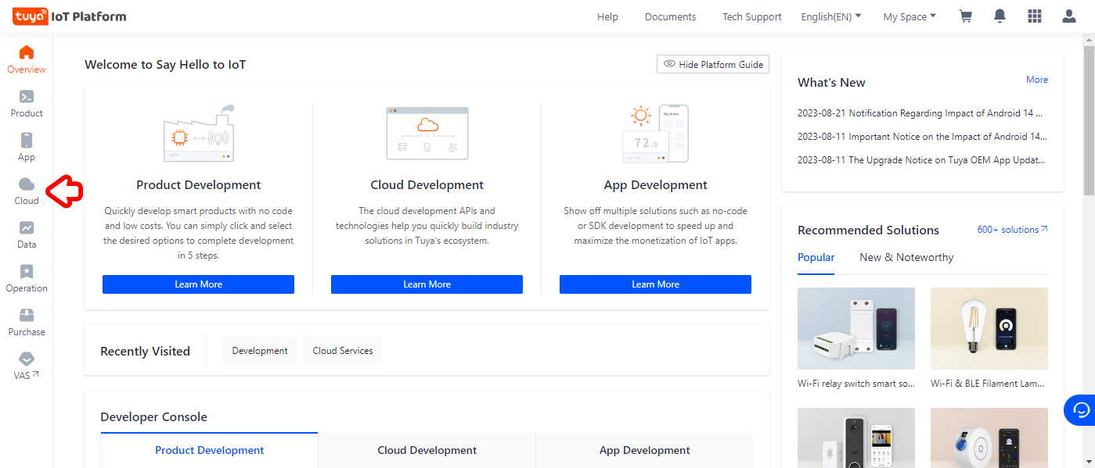Image resolution: width=1095 pixels, height=468 pixels.
Task: Click the Cloud Development browser illustration
Action: (427, 134)
